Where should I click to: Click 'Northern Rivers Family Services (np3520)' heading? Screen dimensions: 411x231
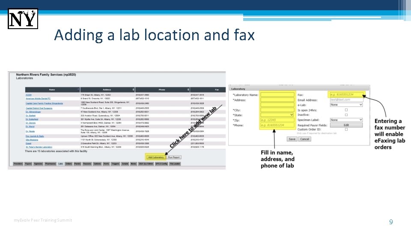[46, 74]
